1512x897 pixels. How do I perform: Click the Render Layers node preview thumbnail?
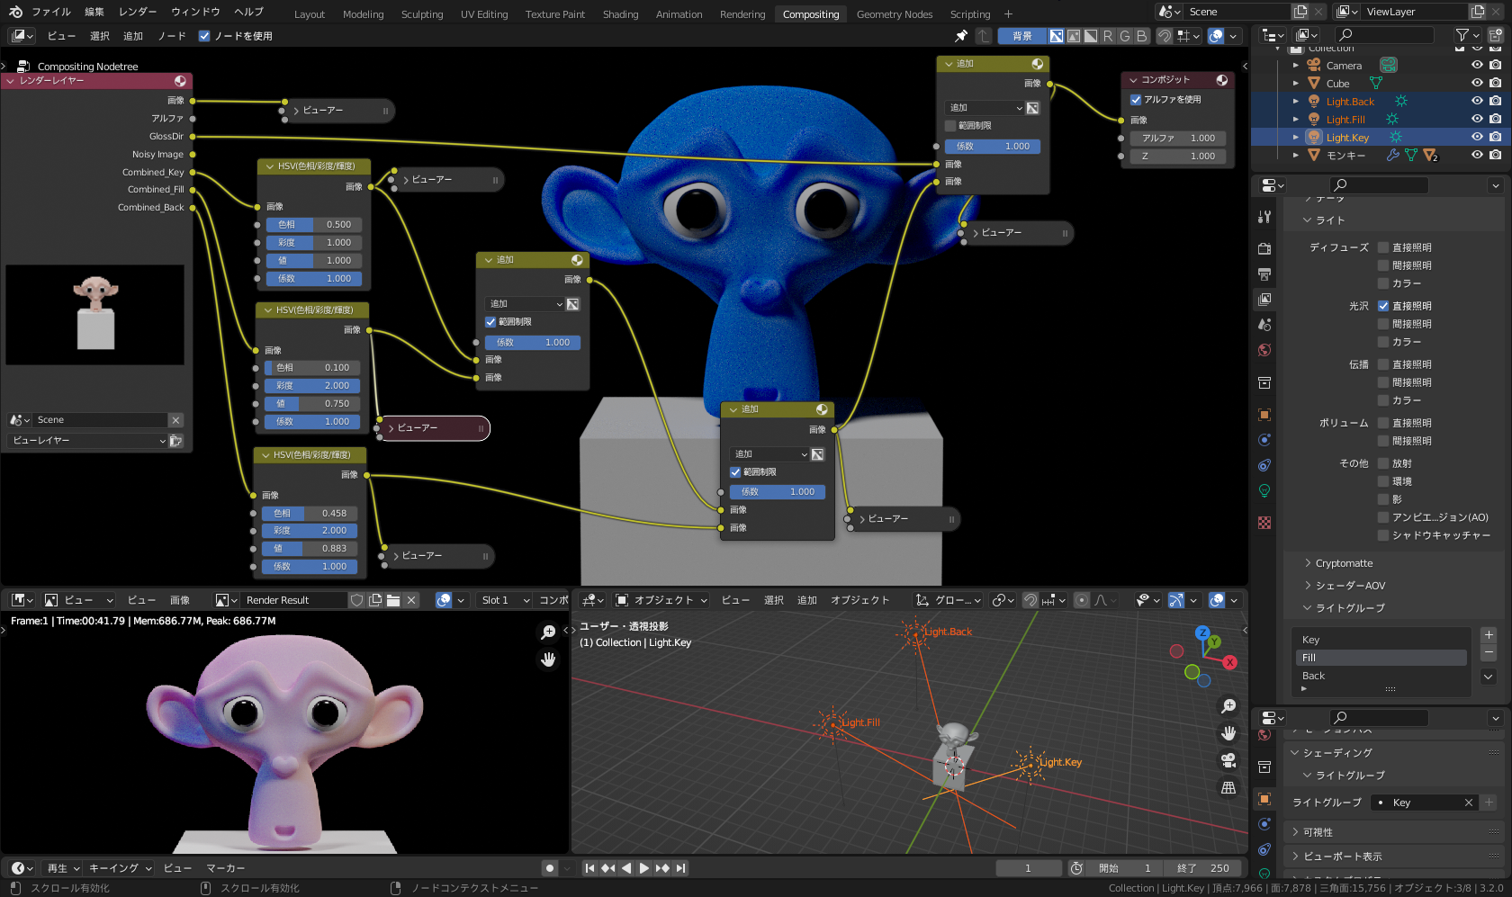pyautogui.click(x=95, y=315)
